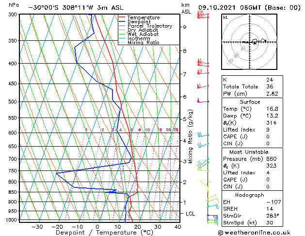Click the 'Dewpoint' legend entry
The image size is (305, 236).
click(x=139, y=22)
